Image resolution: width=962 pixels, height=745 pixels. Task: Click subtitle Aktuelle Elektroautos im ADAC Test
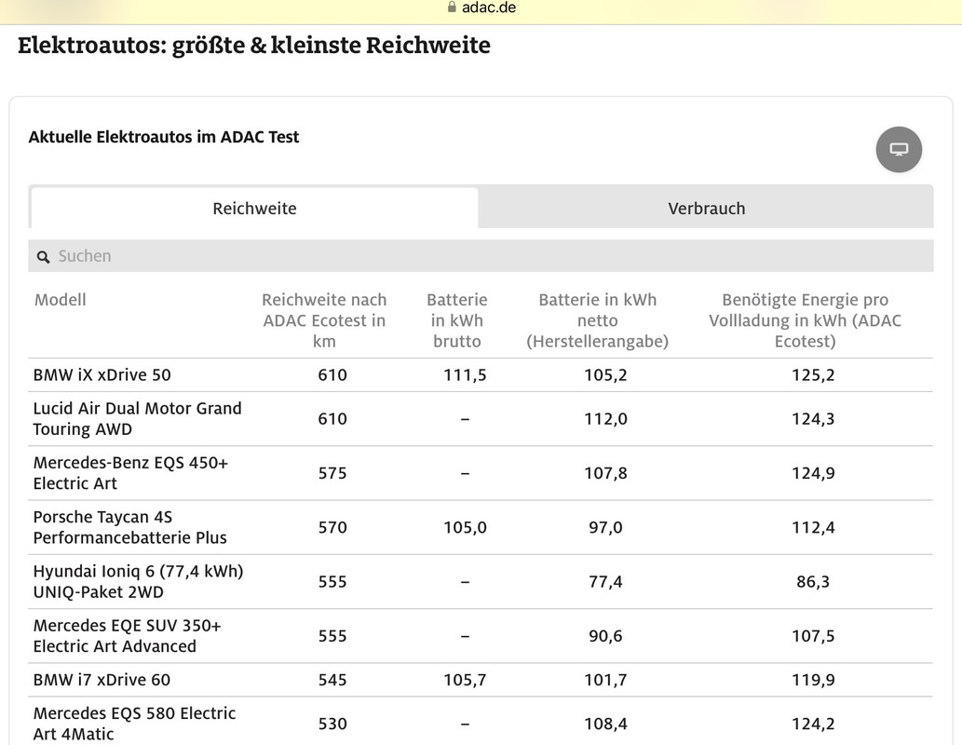163,137
